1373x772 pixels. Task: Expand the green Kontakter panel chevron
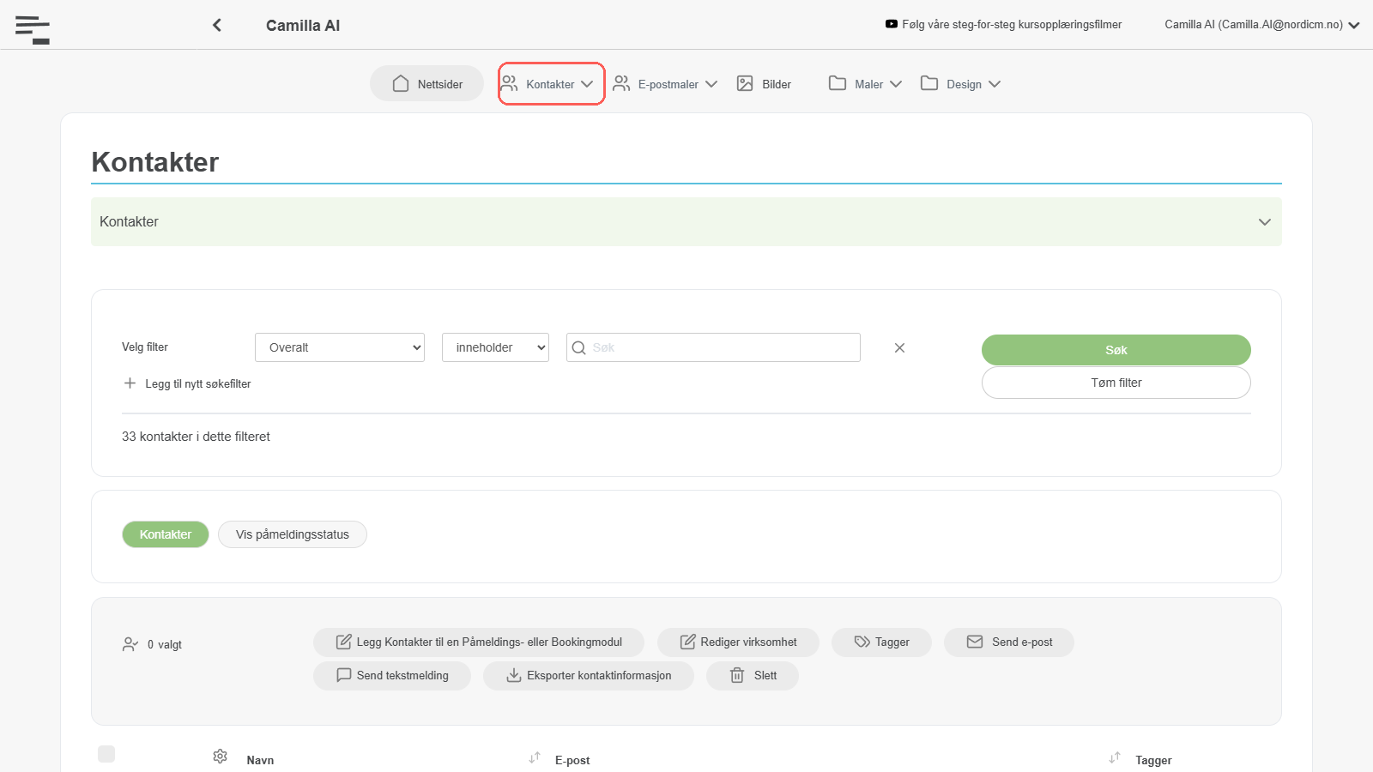point(1264,222)
